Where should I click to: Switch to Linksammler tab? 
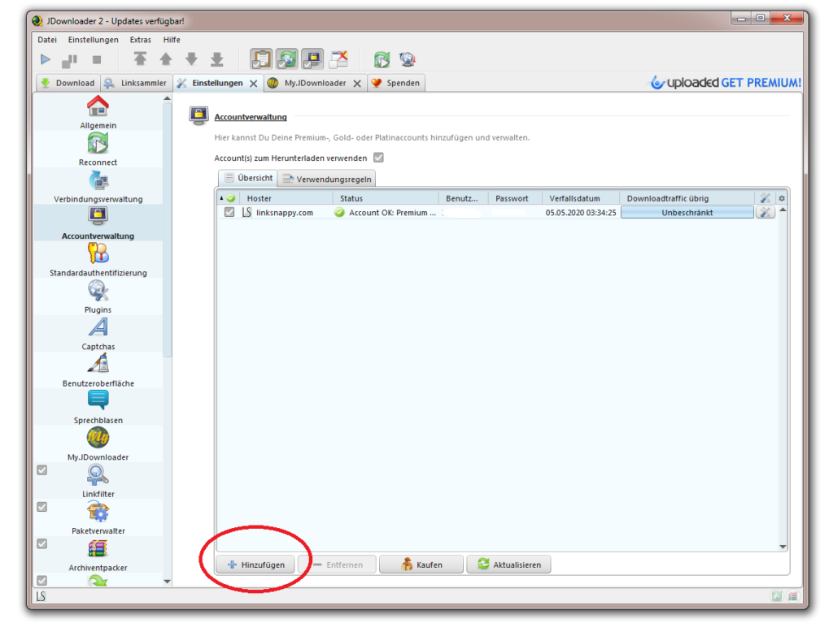tap(137, 83)
